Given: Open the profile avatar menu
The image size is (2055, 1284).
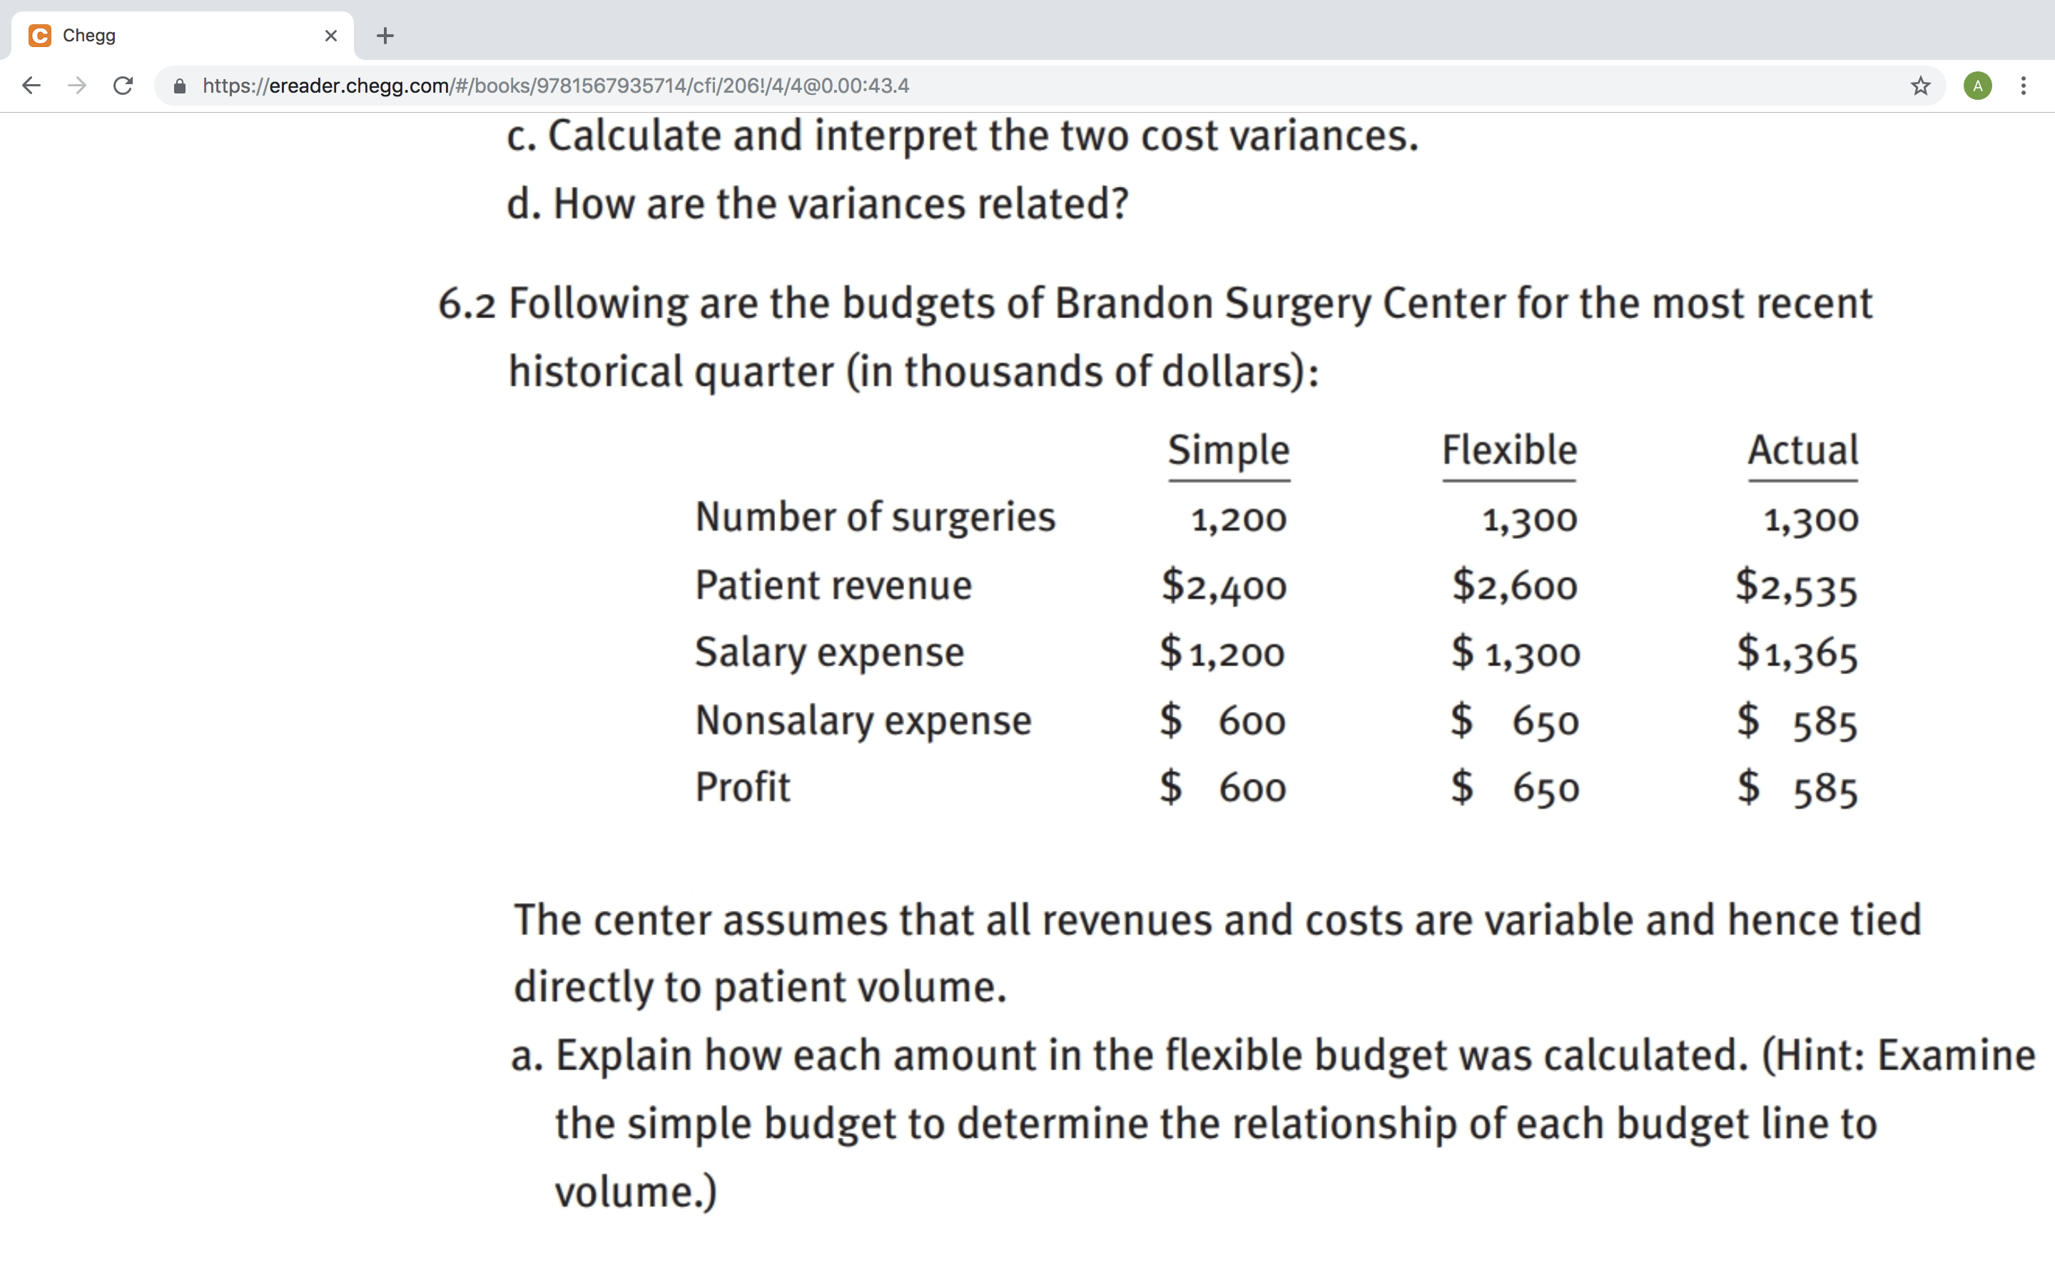Looking at the screenshot, I should click(1978, 86).
